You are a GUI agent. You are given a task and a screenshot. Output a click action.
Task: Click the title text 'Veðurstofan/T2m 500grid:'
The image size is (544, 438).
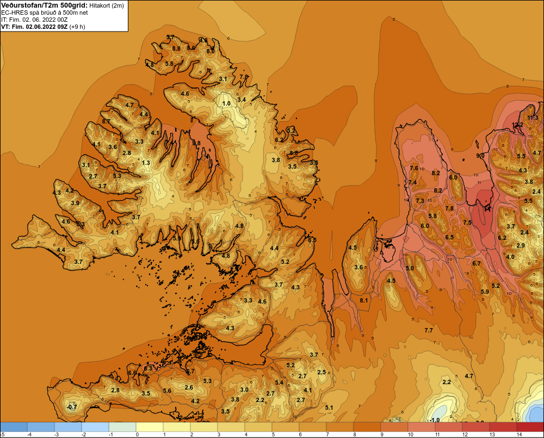44,5
